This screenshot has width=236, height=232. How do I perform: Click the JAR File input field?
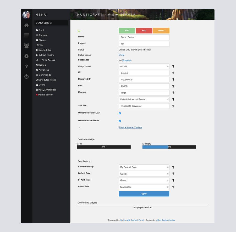pos(144,106)
